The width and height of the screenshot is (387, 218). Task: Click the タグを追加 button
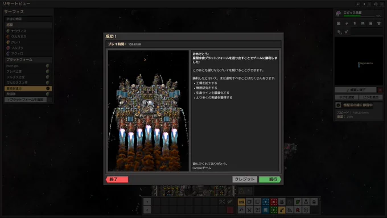point(347,97)
